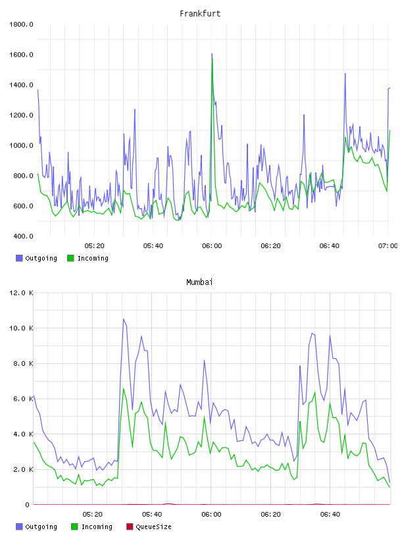The width and height of the screenshot is (400, 537).
Task: Click 05:20 on Frankfurt time axis
Action: 94,246
